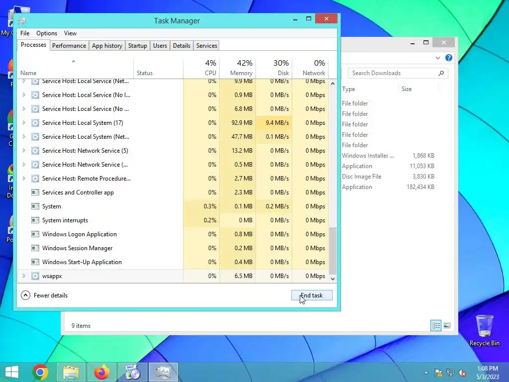Open the Recycle Bin on the desktop

[x=484, y=330]
